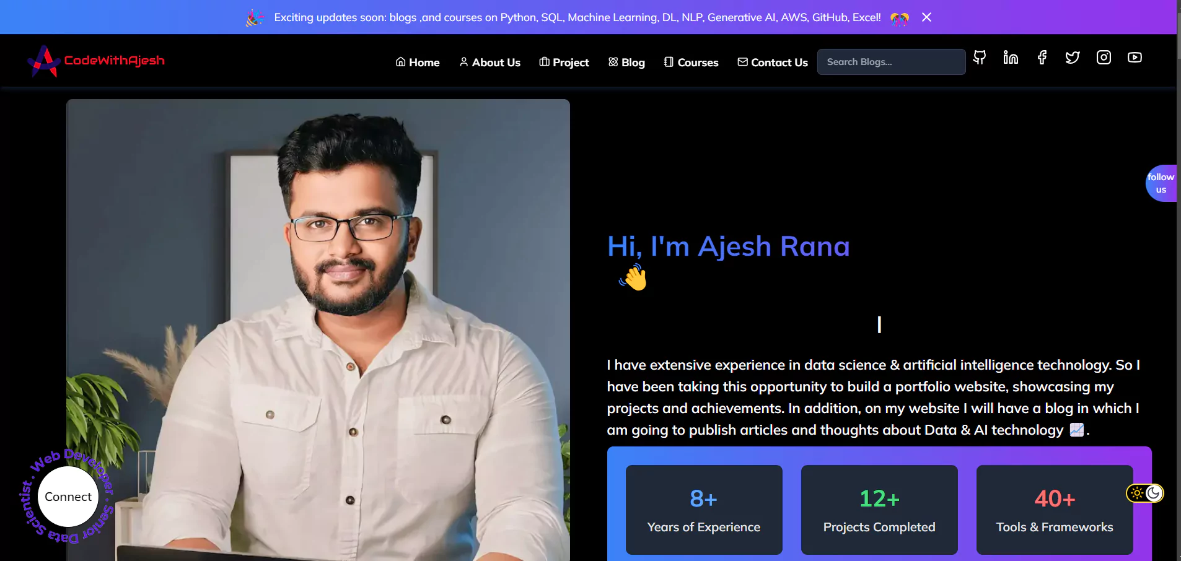The height and width of the screenshot is (561, 1181).
Task: Click the CodeWithAjesh logo
Action: [97, 61]
